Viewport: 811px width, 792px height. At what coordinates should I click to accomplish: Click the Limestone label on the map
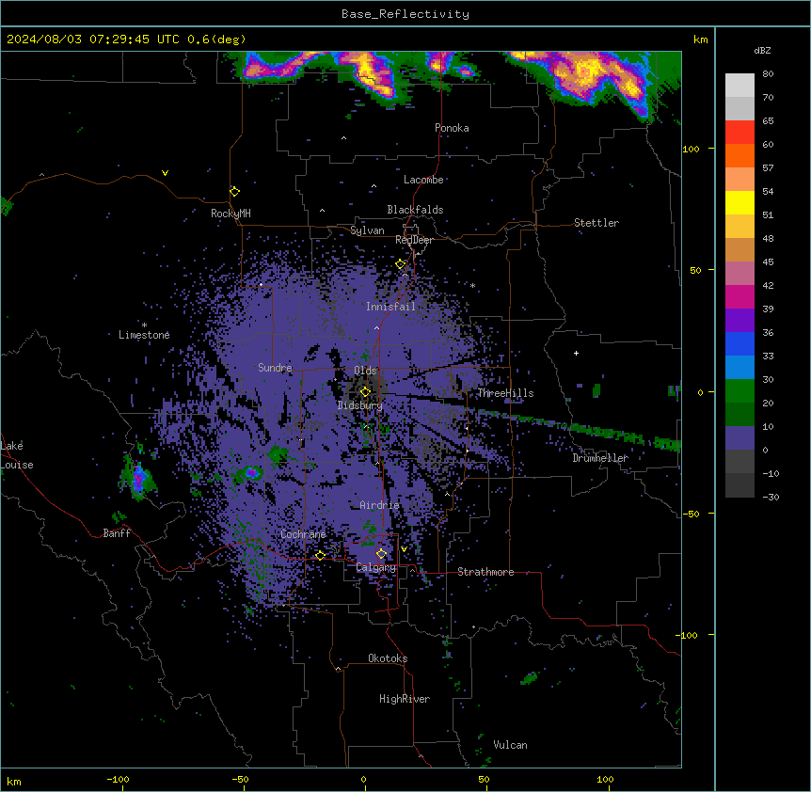pos(144,335)
